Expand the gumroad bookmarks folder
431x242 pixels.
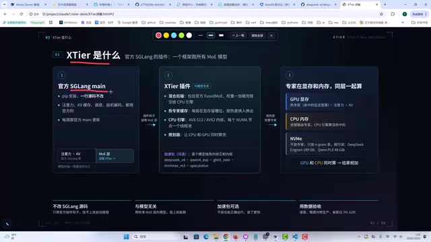pyautogui.click(x=218, y=22)
